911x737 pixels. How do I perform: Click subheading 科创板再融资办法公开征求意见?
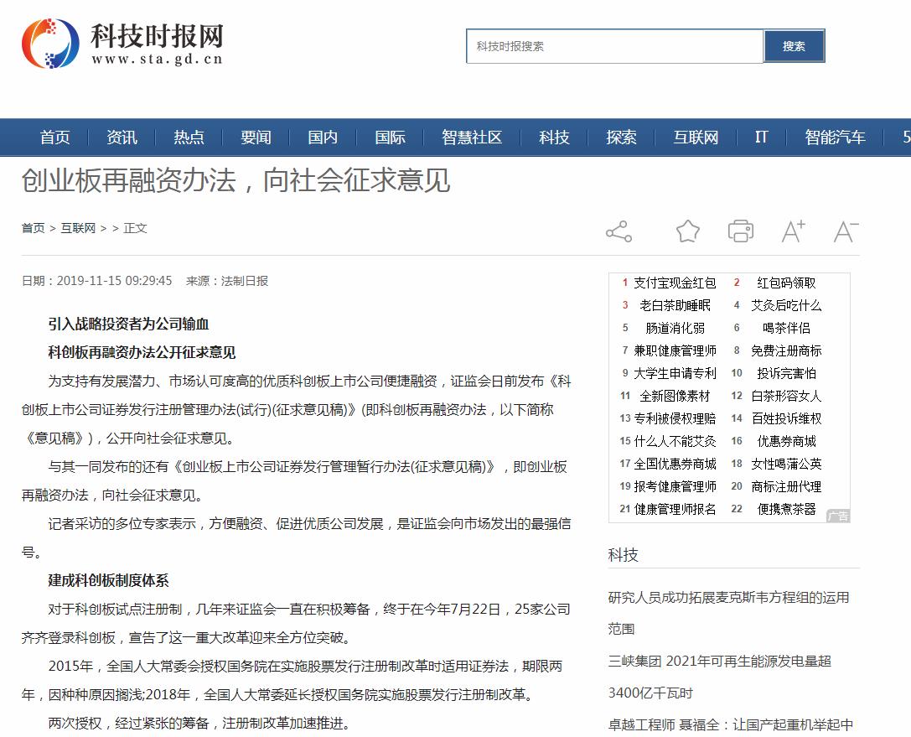(x=142, y=353)
